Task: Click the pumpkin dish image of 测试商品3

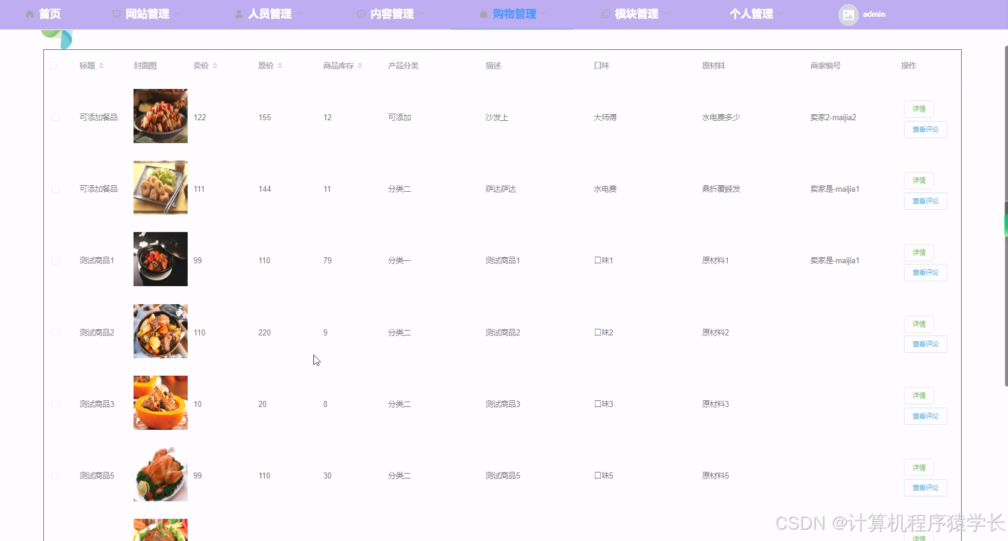Action: coord(161,403)
